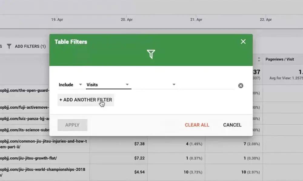Close the Table Filters dialog with X
This screenshot has width=303, height=181.
tap(243, 41)
